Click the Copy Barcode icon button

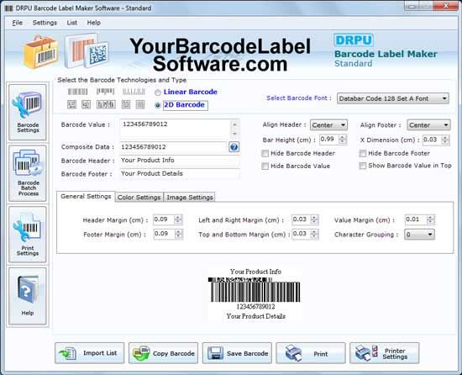(163, 353)
